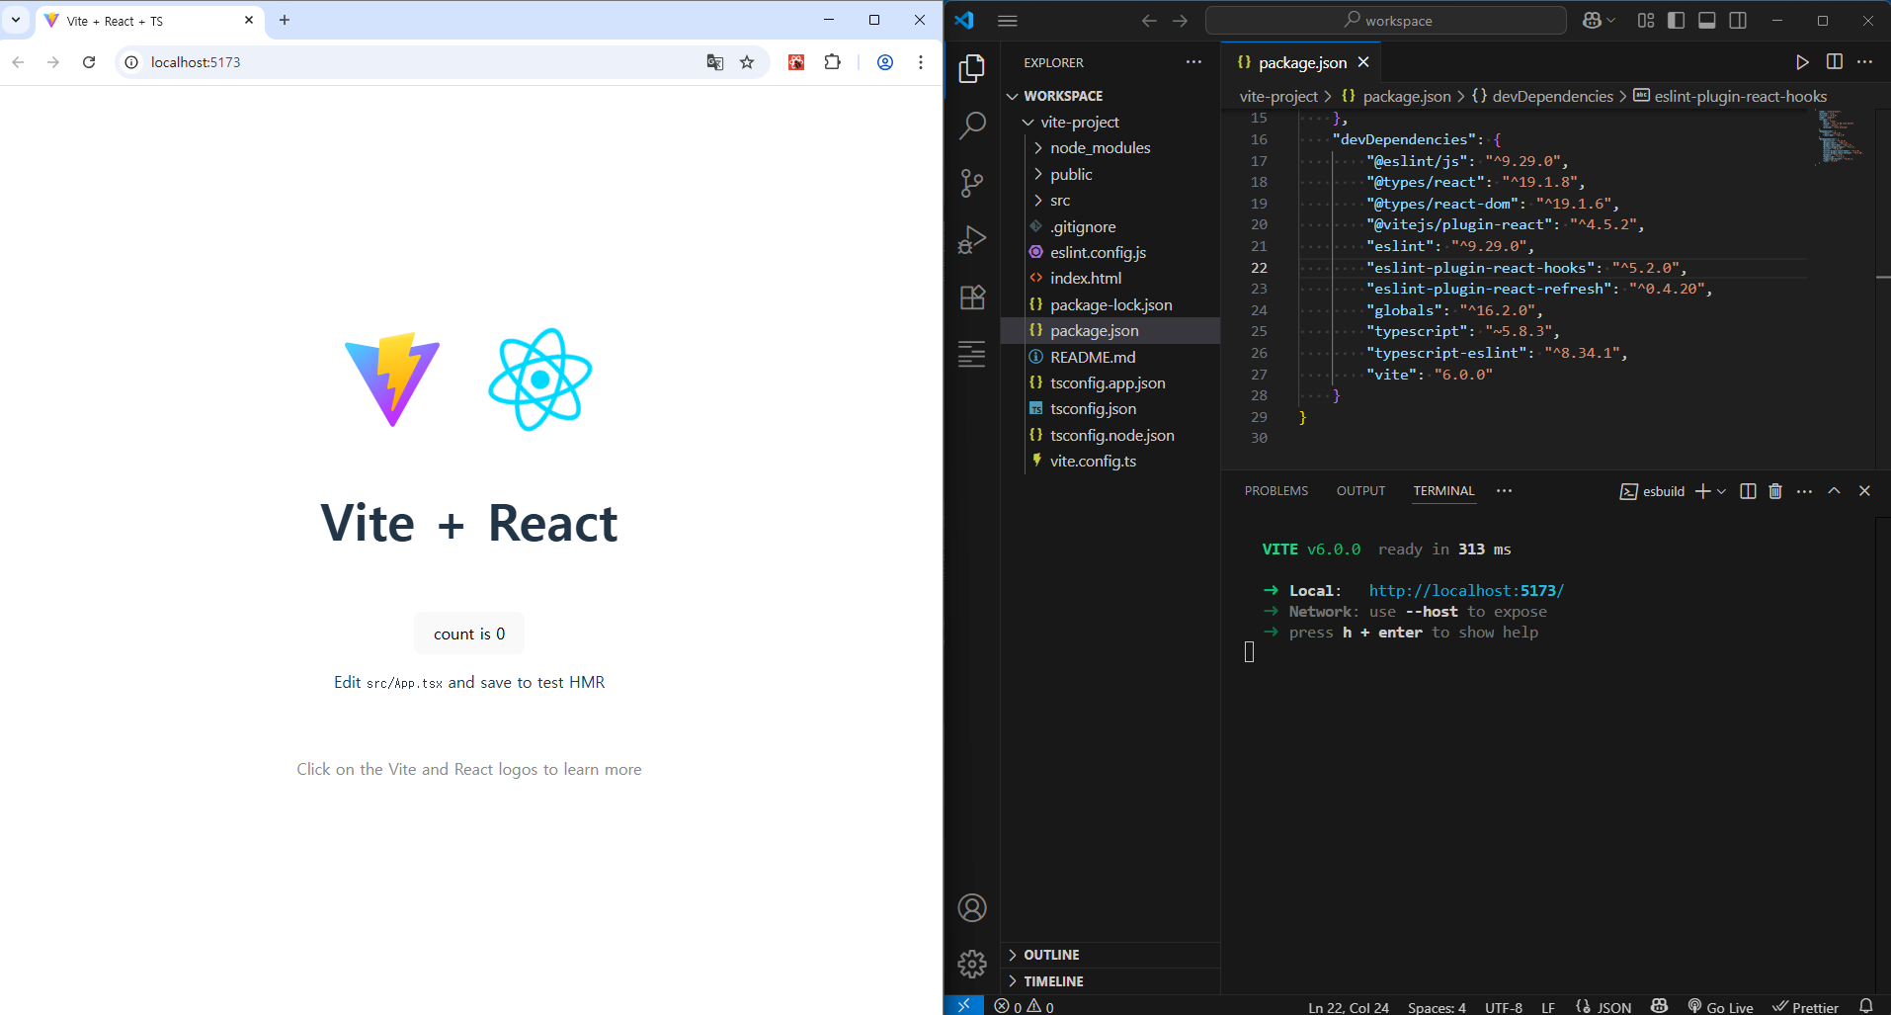Run package.json with play icon
Viewport: 1891px width, 1015px height.
(x=1803, y=62)
